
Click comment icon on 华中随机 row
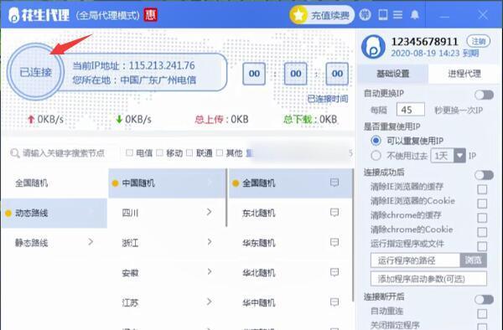pos(334,302)
